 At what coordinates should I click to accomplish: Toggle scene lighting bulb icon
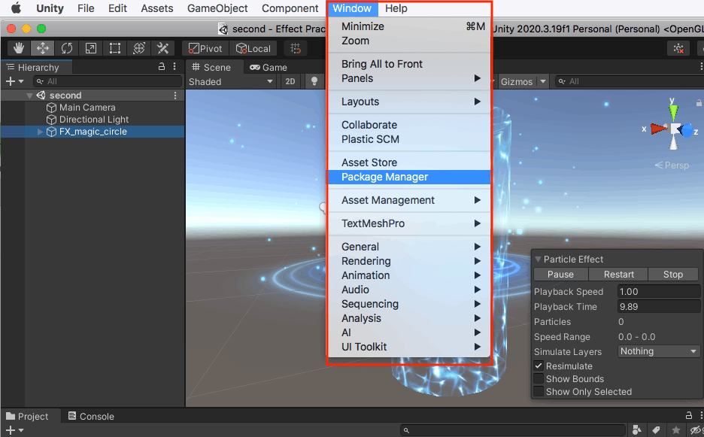coord(314,81)
